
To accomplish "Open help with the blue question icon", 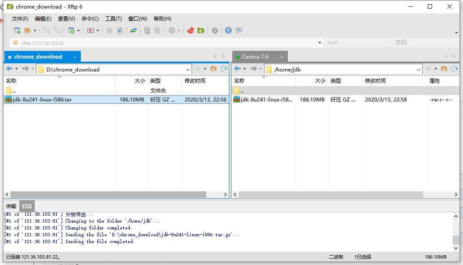I will coord(228,30).
